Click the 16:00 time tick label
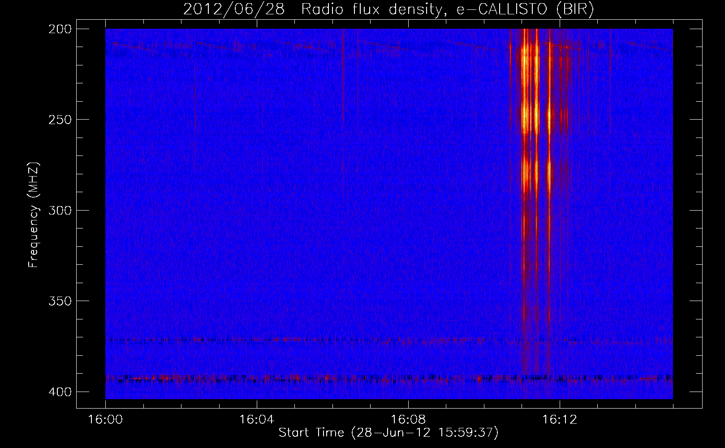The height and width of the screenshot is (448, 725). click(x=105, y=420)
